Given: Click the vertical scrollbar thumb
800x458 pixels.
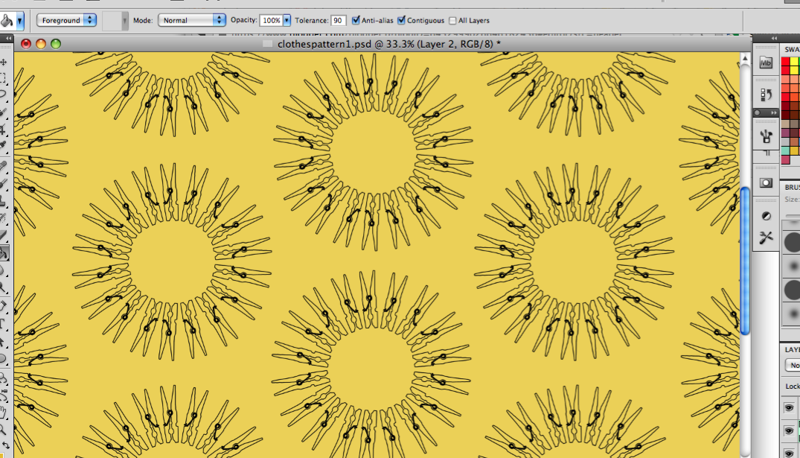Looking at the screenshot, I should point(745,261).
